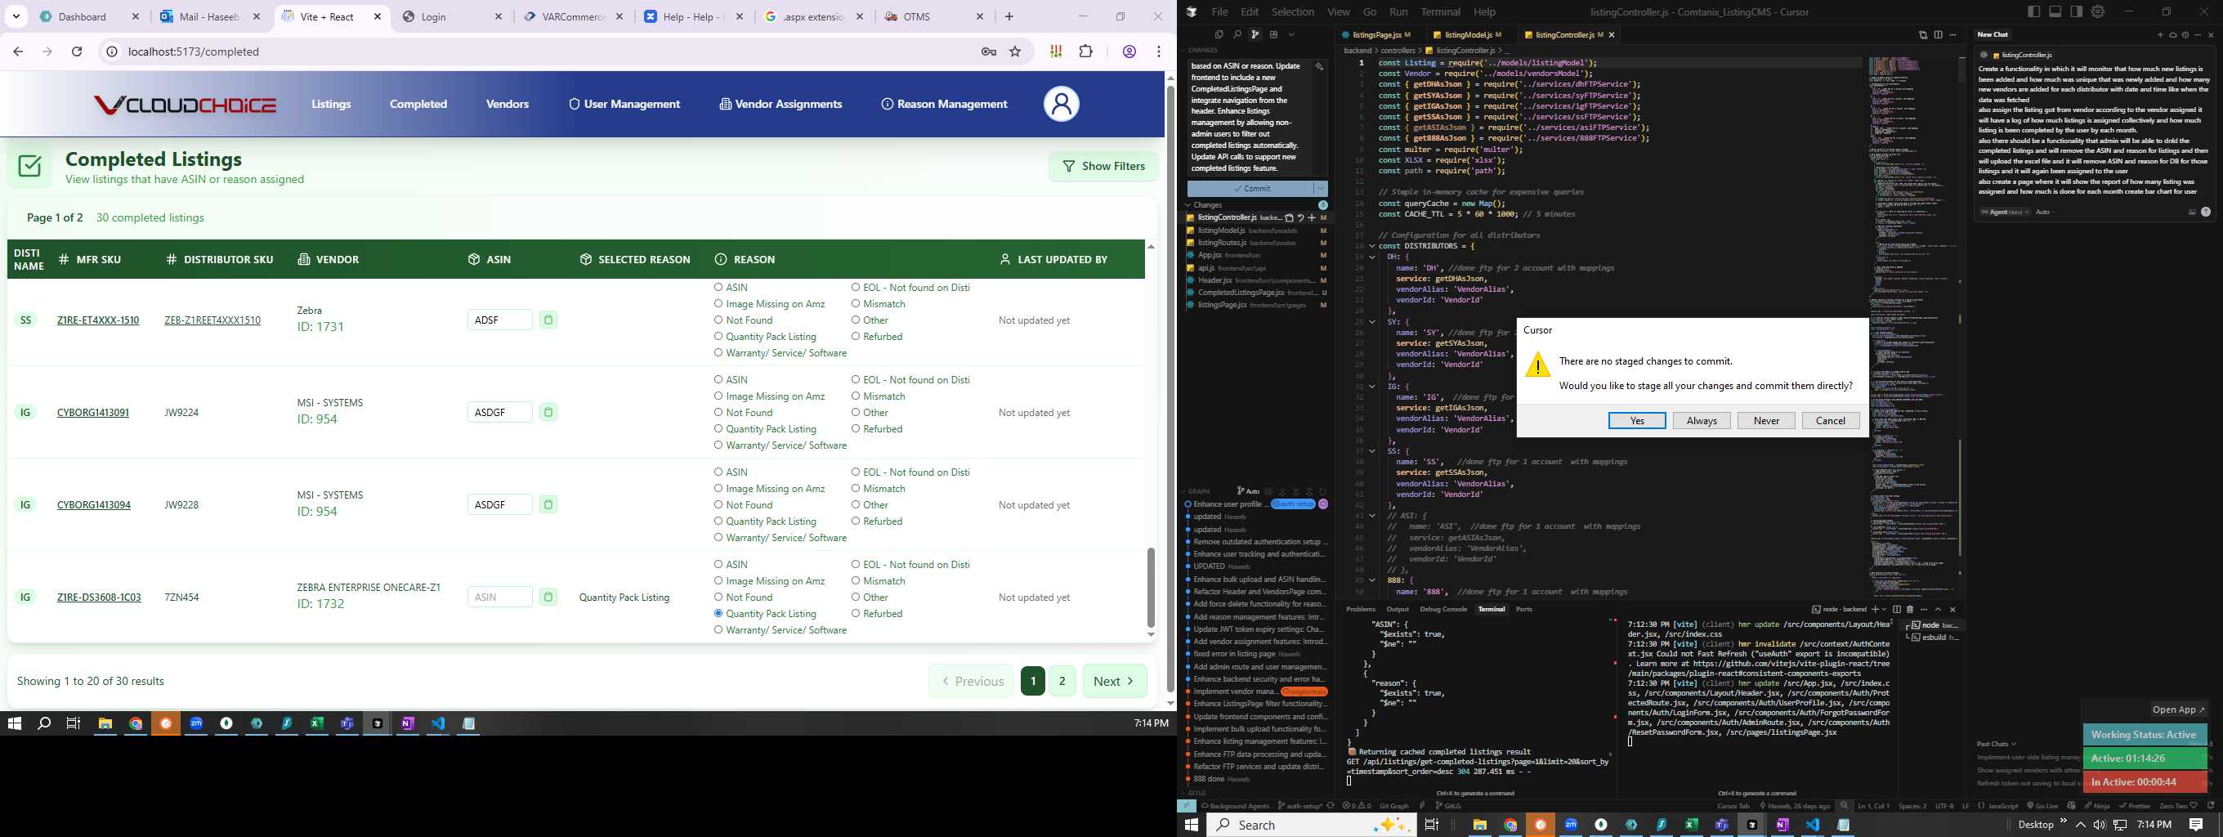The image size is (2223, 837).
Task: Select Mismatch reason in Zebra row
Action: [855, 304]
